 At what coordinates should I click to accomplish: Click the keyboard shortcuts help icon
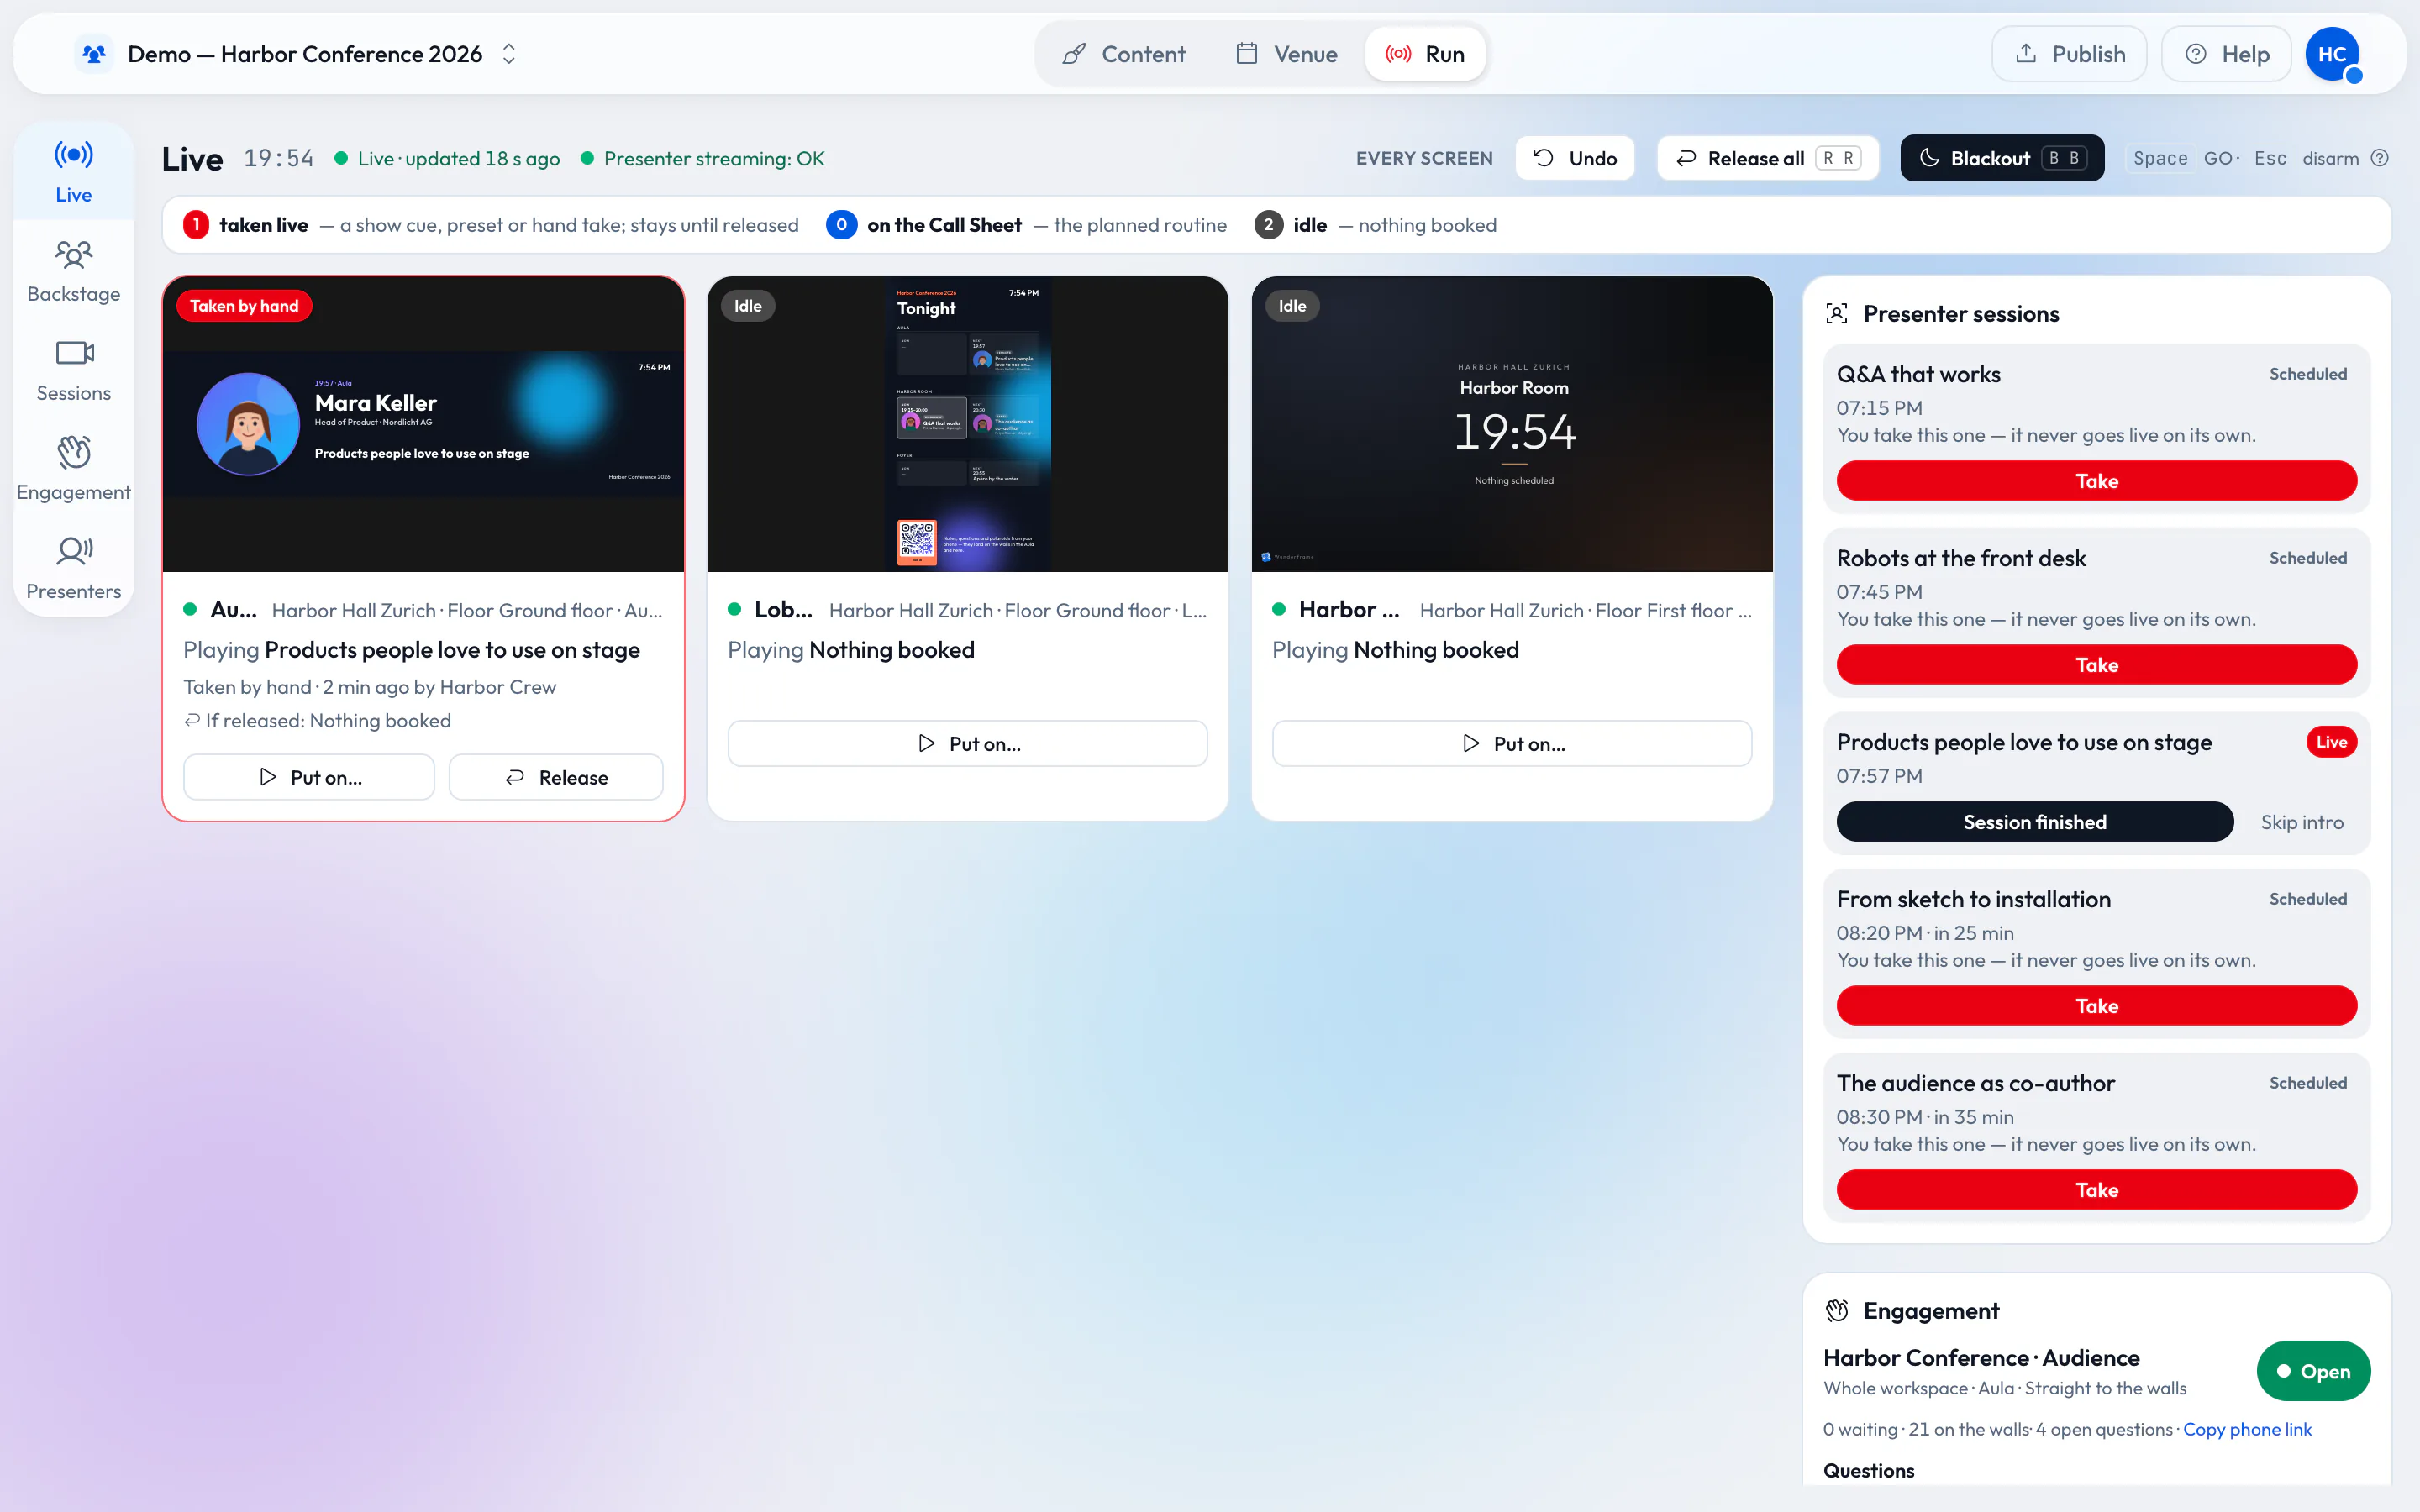click(x=2380, y=158)
